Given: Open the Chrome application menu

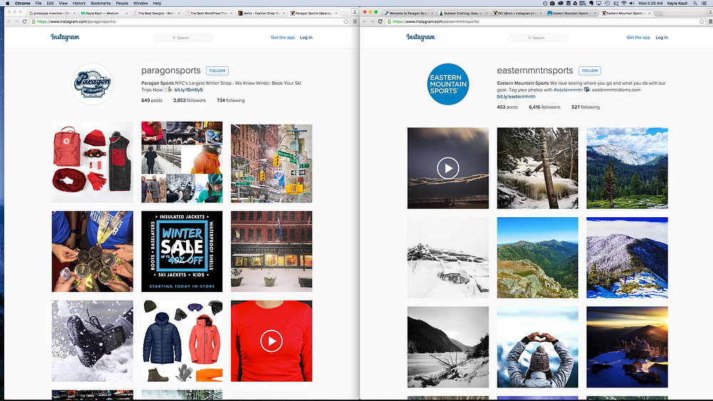Looking at the screenshot, I should [x=22, y=3].
